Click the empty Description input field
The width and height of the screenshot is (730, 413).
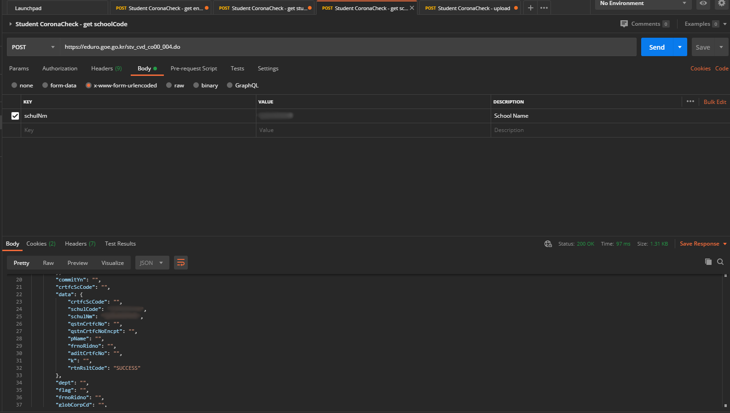[x=610, y=130]
